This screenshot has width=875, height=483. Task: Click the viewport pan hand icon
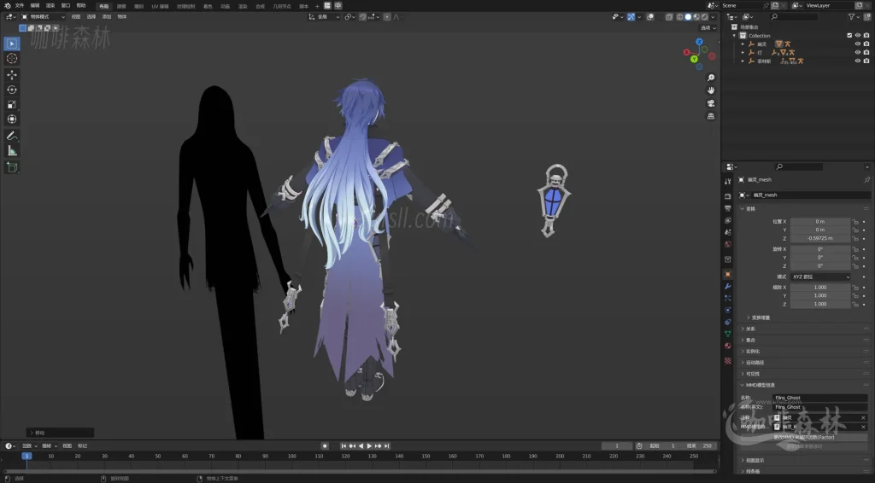(711, 90)
